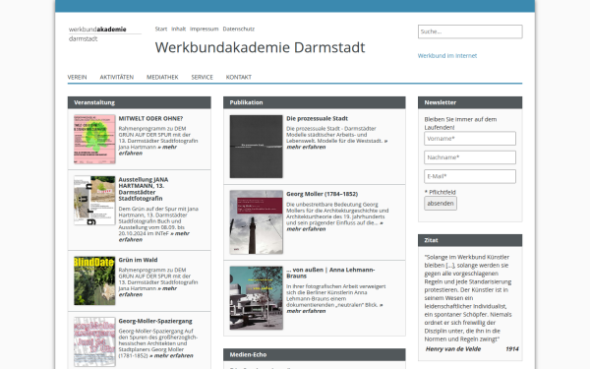Image resolution: width=590 pixels, height=369 pixels.
Task: Open the Start link in top navigation
Action: tap(161, 29)
